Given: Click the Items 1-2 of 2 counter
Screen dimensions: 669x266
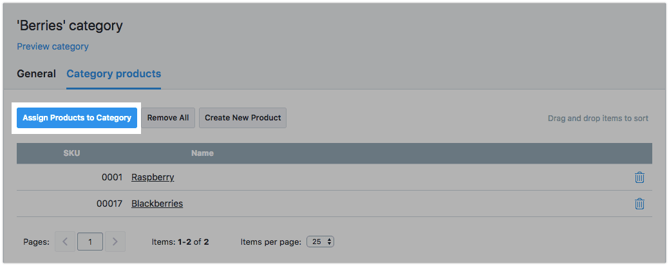Looking at the screenshot, I should (x=180, y=242).
